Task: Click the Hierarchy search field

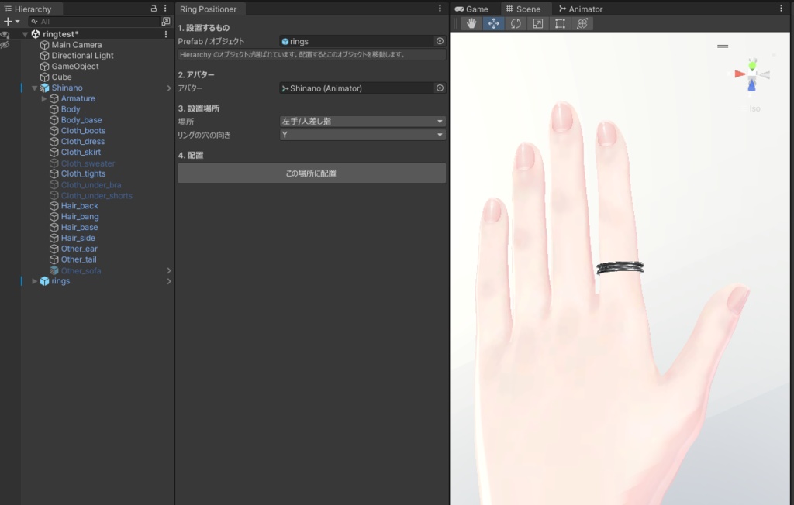Action: pos(94,21)
